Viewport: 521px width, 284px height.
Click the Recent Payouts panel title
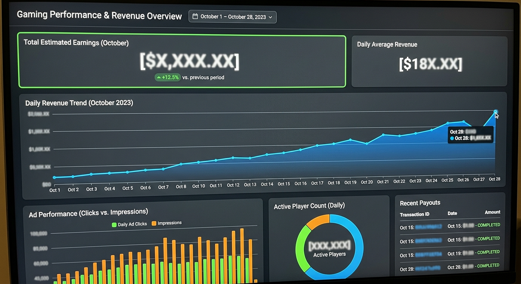coord(420,203)
